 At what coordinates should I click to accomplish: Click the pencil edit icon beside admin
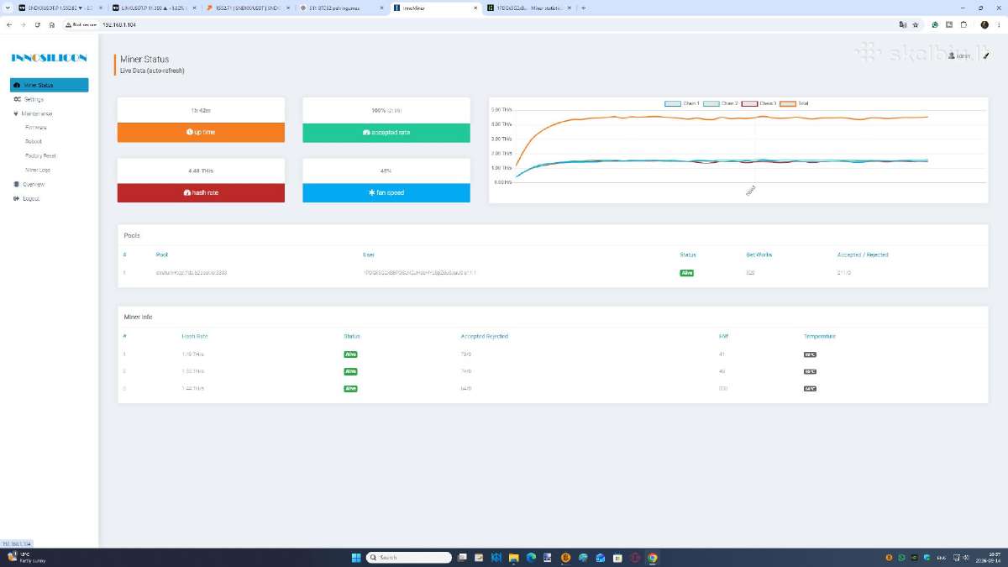tap(986, 56)
